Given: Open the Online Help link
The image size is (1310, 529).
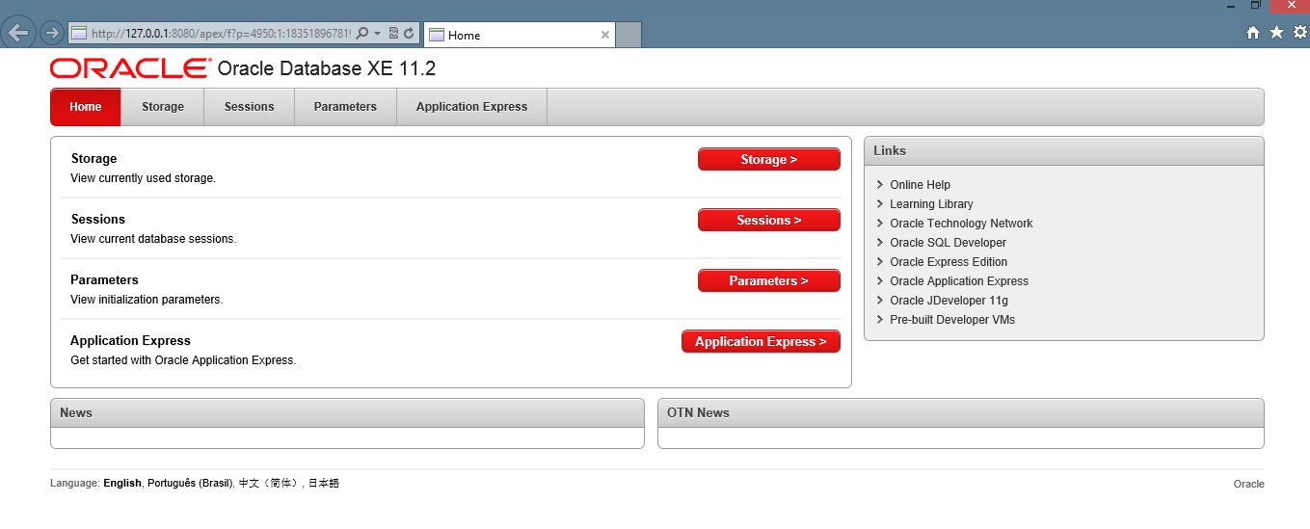Looking at the screenshot, I should [x=920, y=185].
